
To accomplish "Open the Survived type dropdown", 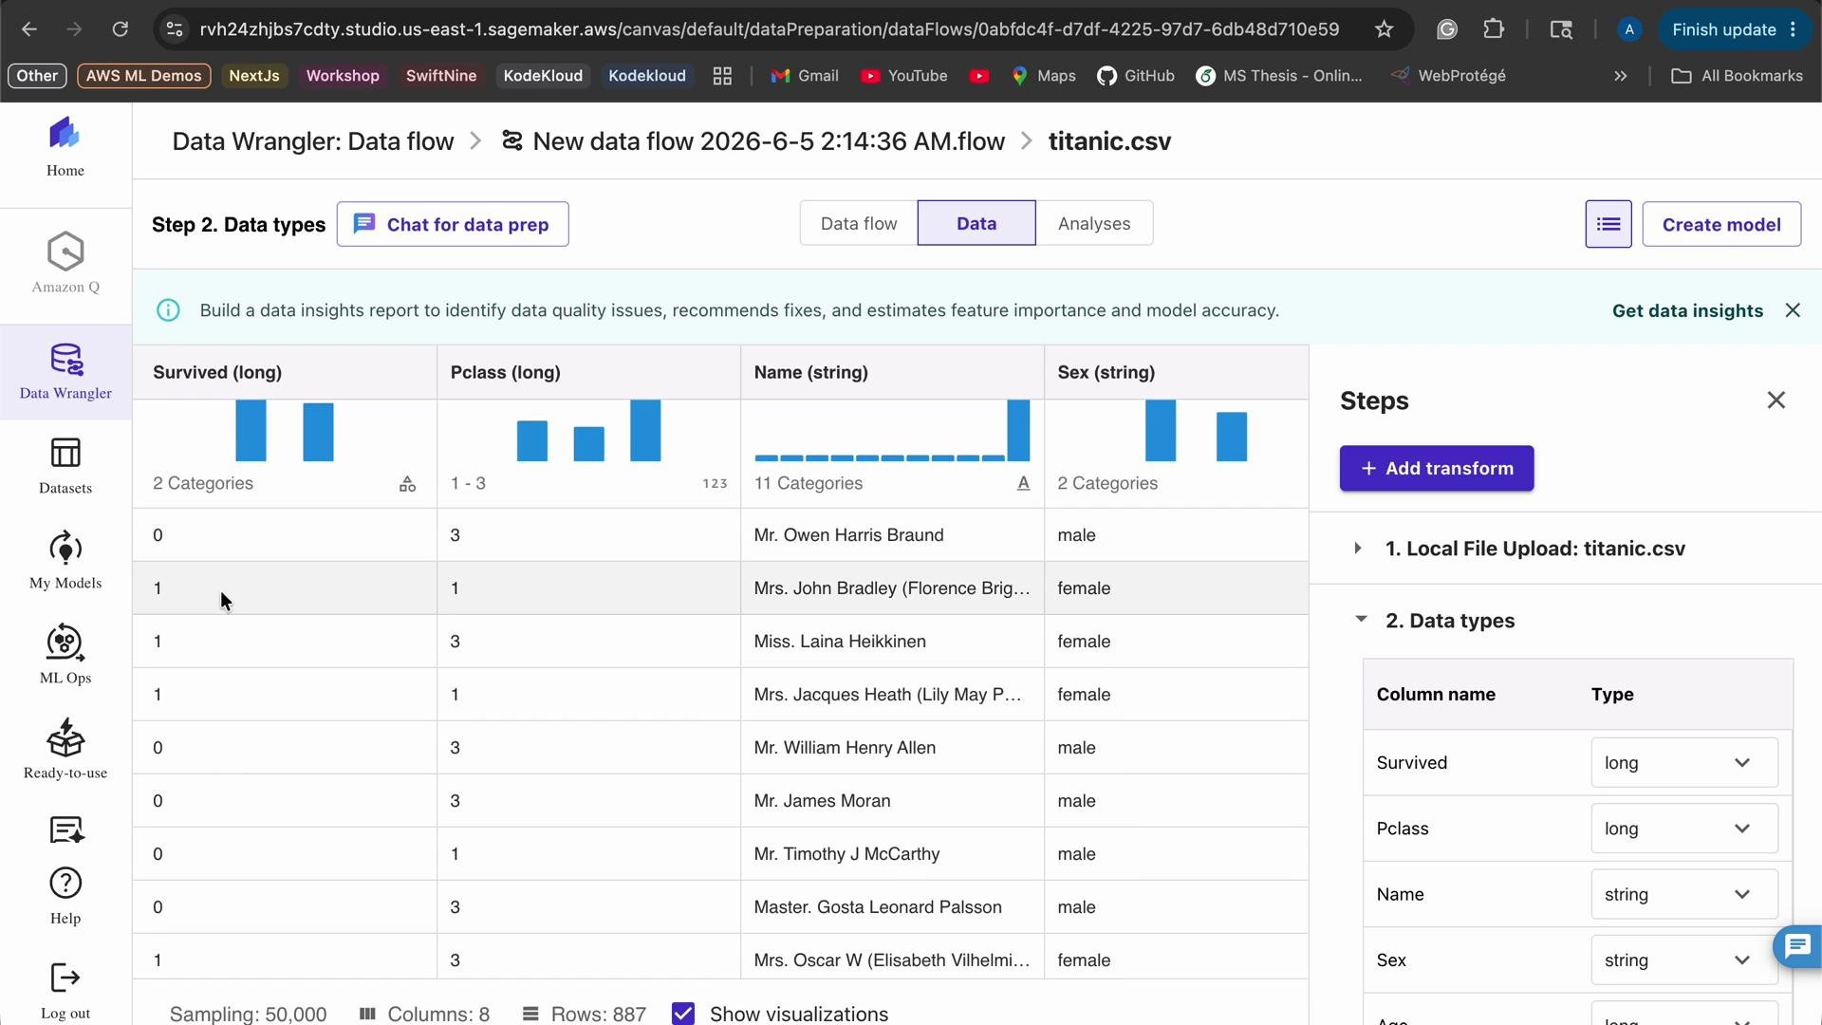I will pyautogui.click(x=1683, y=763).
